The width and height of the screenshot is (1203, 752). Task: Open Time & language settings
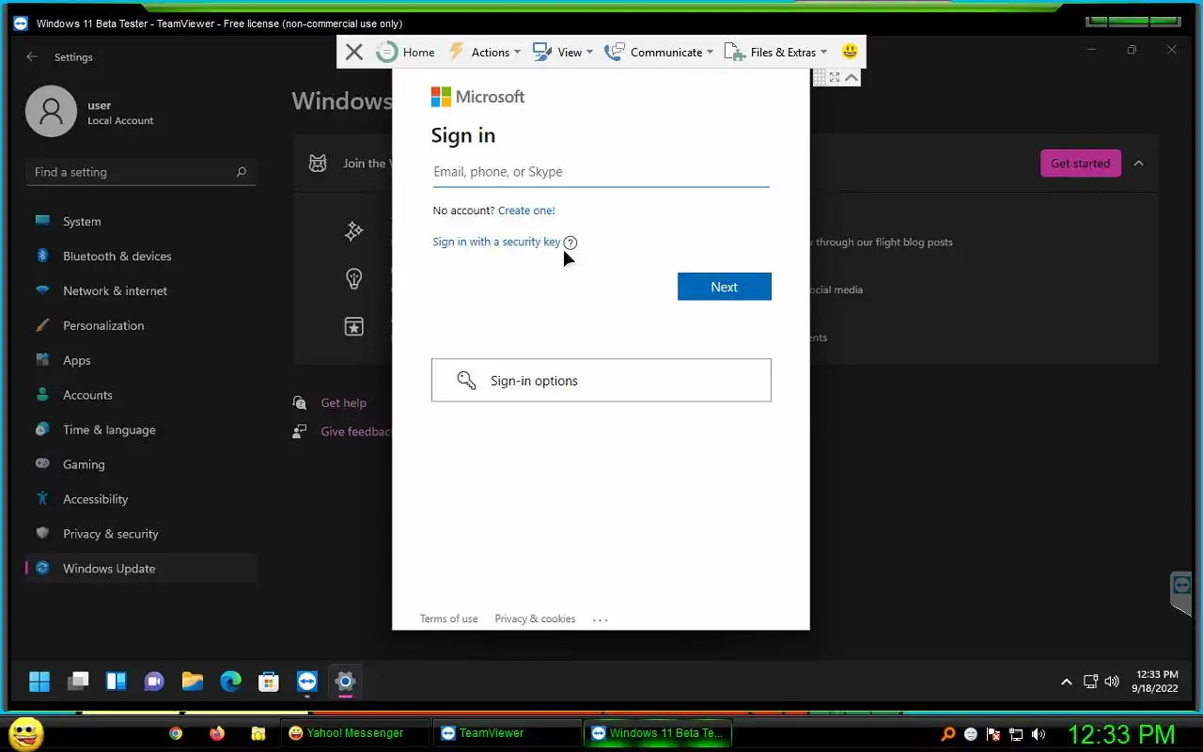pos(141,430)
